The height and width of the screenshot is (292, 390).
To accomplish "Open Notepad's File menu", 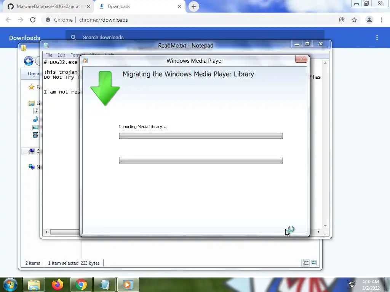I will [x=49, y=55].
